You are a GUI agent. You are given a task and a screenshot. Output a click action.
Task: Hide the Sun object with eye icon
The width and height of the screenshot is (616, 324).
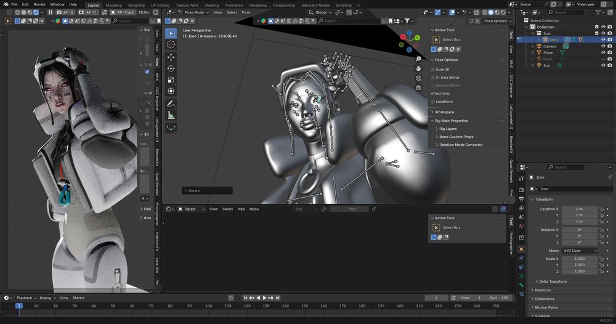[x=603, y=65]
